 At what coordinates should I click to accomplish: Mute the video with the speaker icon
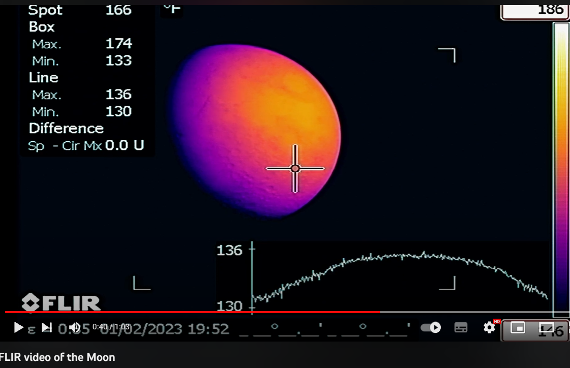[75, 327]
